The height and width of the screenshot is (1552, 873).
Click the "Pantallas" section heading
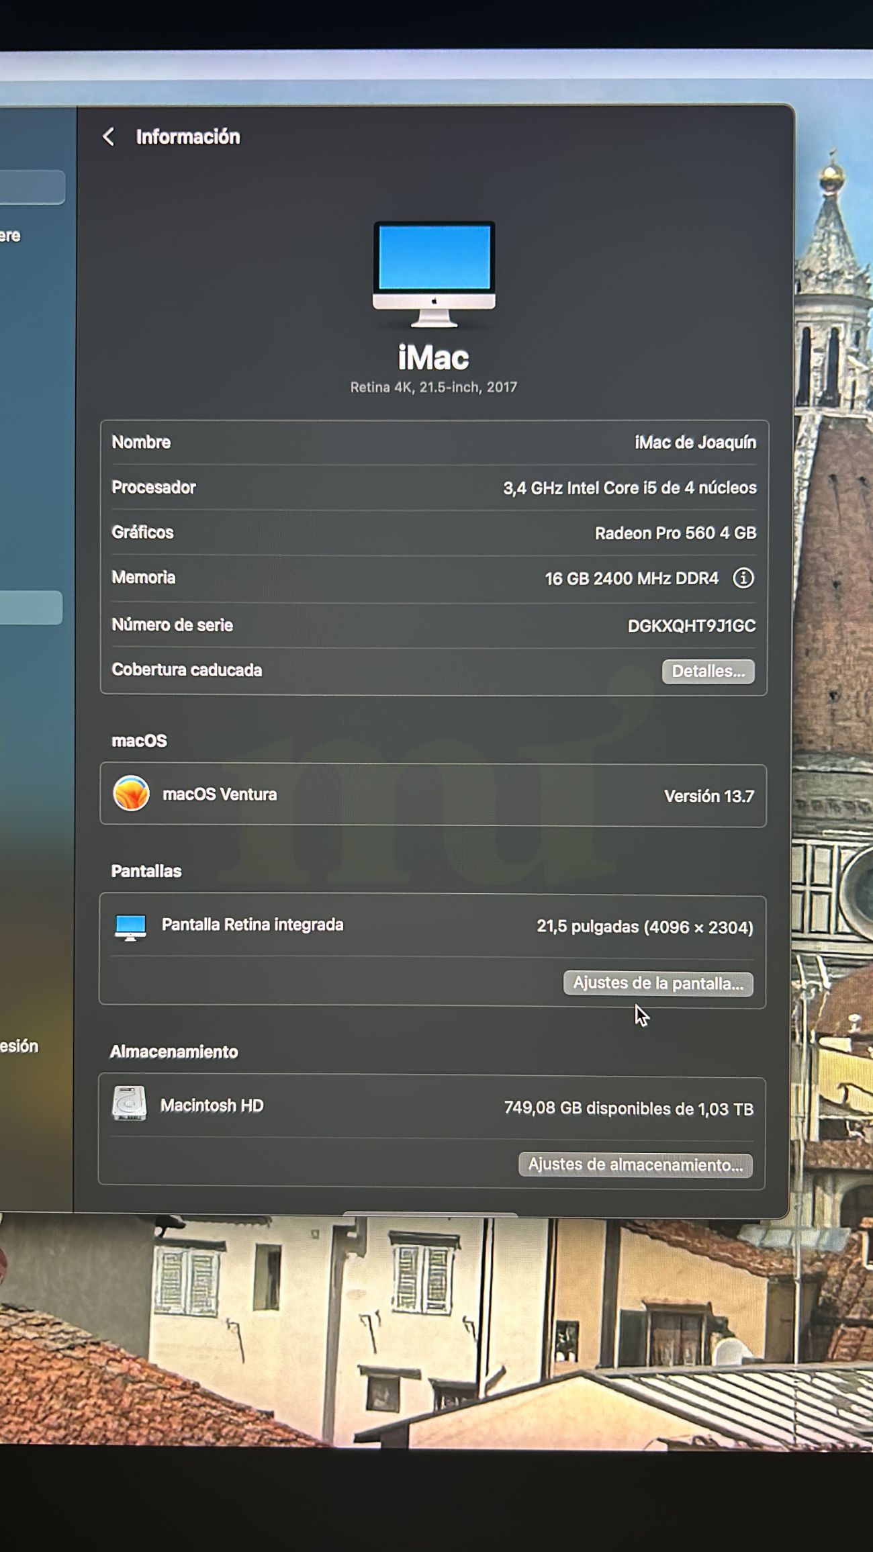pos(146,871)
